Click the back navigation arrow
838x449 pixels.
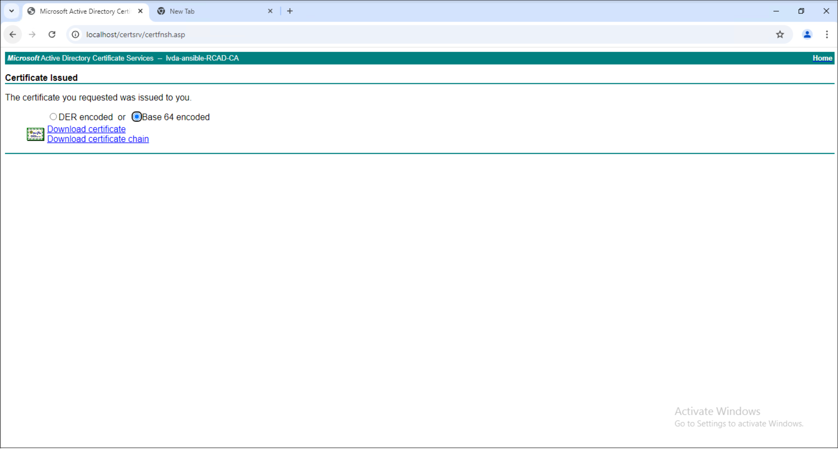click(13, 35)
